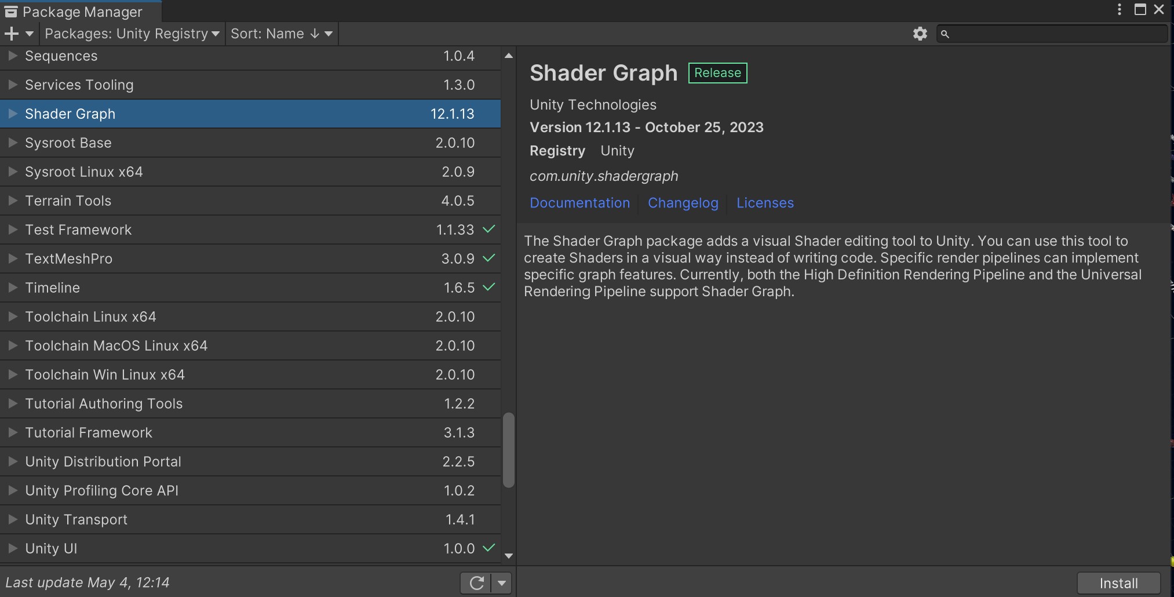Open the Shader Graph Documentation link
The height and width of the screenshot is (597, 1174).
point(579,203)
